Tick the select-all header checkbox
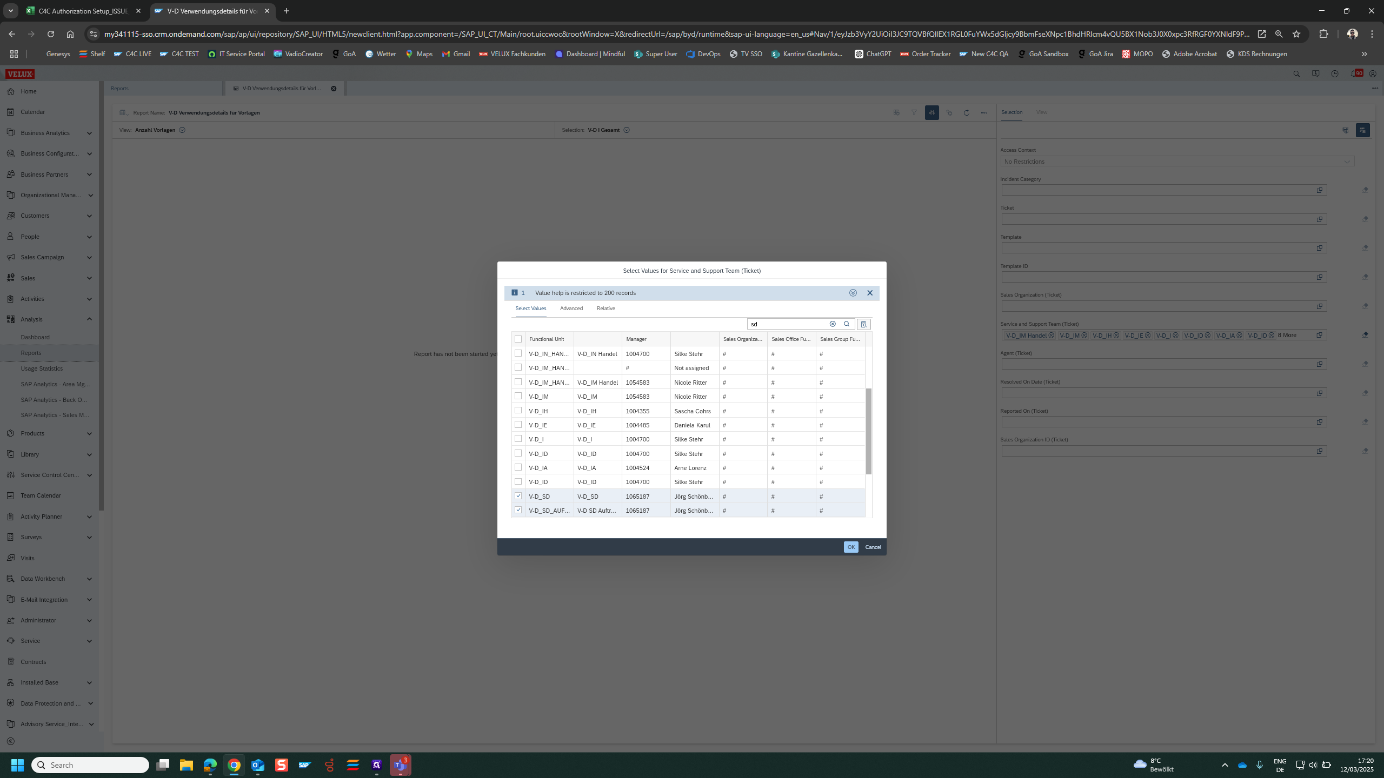 coord(518,339)
